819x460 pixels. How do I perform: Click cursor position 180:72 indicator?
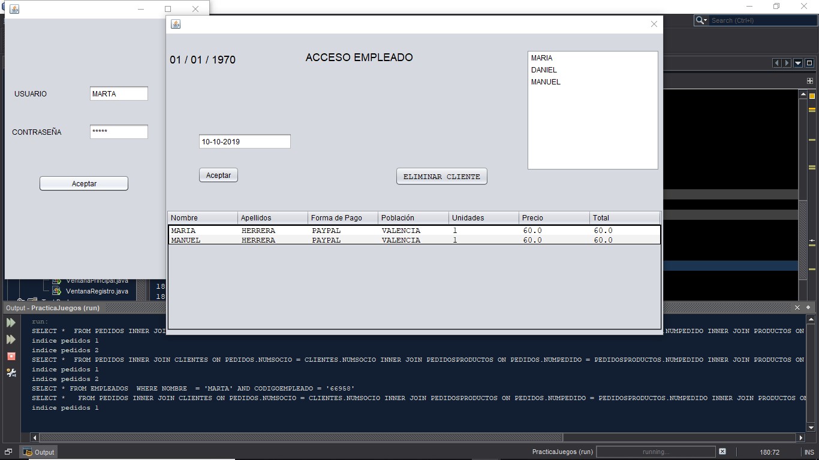[x=769, y=452]
